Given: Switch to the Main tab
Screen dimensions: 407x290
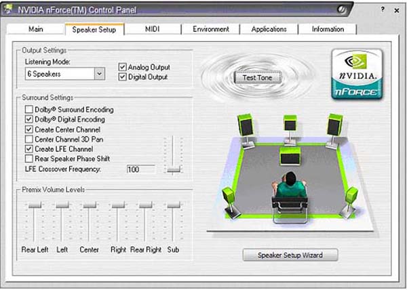Looking at the screenshot, I should [x=36, y=29].
